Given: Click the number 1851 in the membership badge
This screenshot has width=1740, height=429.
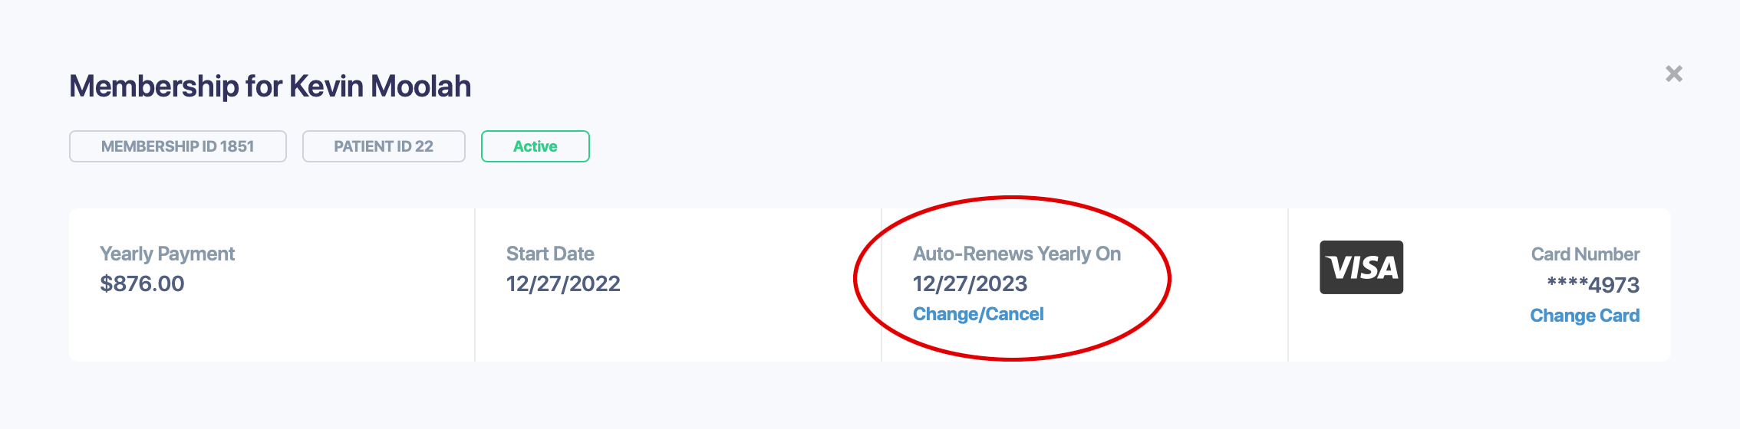Looking at the screenshot, I should tap(237, 146).
